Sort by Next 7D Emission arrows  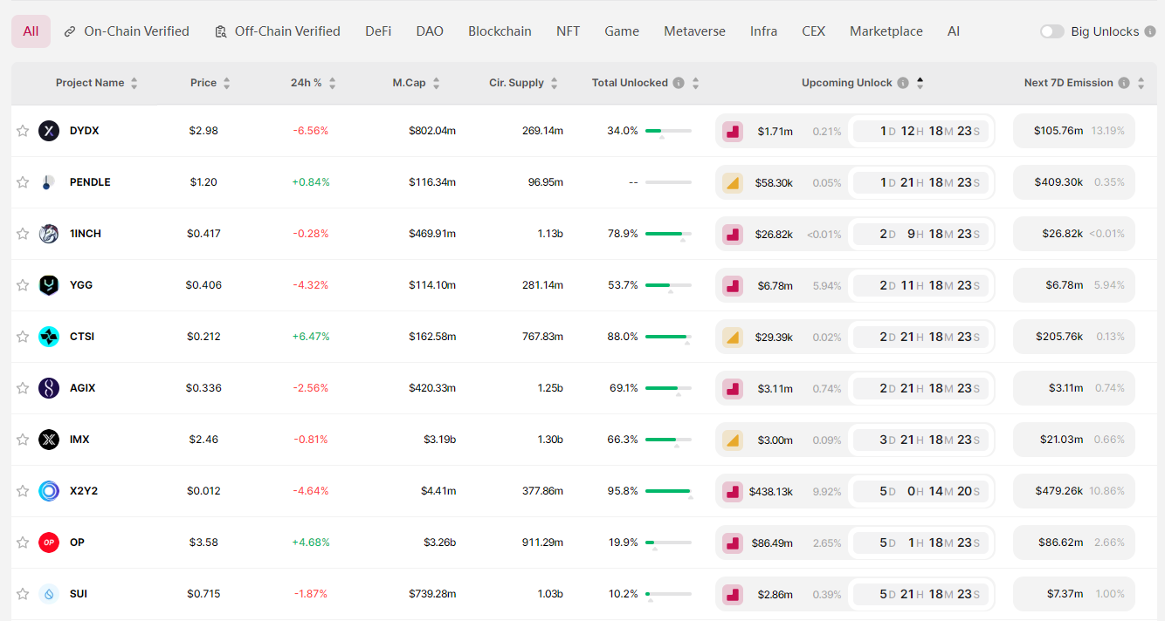pyautogui.click(x=1141, y=83)
